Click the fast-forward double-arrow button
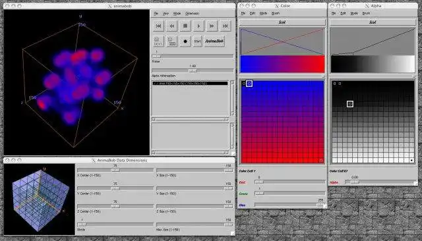Image resolution: width=422 pixels, height=241 pixels. point(212,26)
